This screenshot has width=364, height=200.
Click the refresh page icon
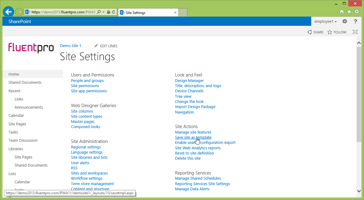click(113, 12)
